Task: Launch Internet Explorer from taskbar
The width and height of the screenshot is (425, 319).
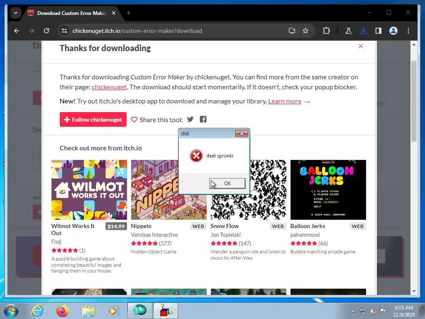Action: 37,311
